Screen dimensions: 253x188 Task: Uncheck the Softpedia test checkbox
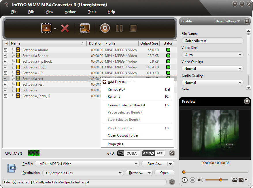tap(5, 79)
